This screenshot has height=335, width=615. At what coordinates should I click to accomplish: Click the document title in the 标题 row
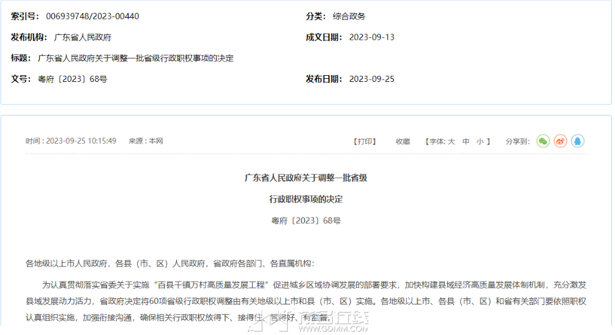pyautogui.click(x=136, y=58)
